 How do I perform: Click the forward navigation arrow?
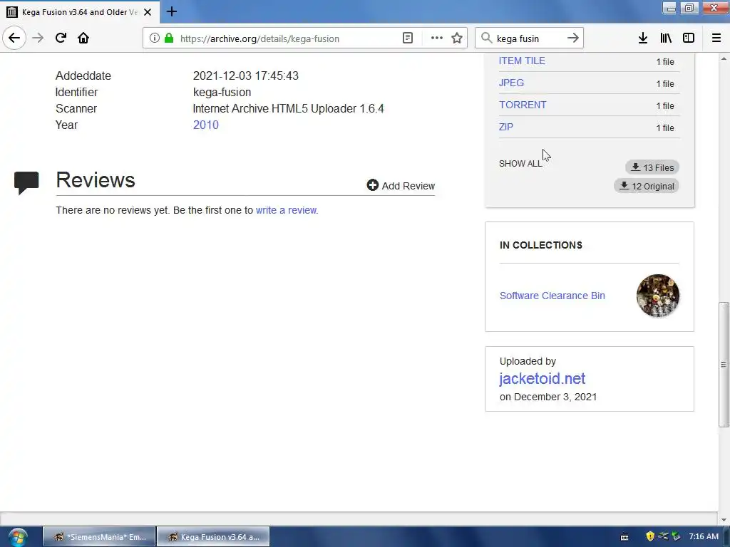tap(38, 38)
